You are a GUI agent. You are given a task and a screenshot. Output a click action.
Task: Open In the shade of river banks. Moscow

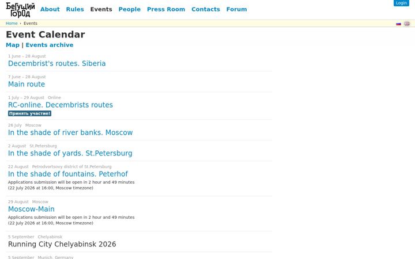tap(70, 132)
